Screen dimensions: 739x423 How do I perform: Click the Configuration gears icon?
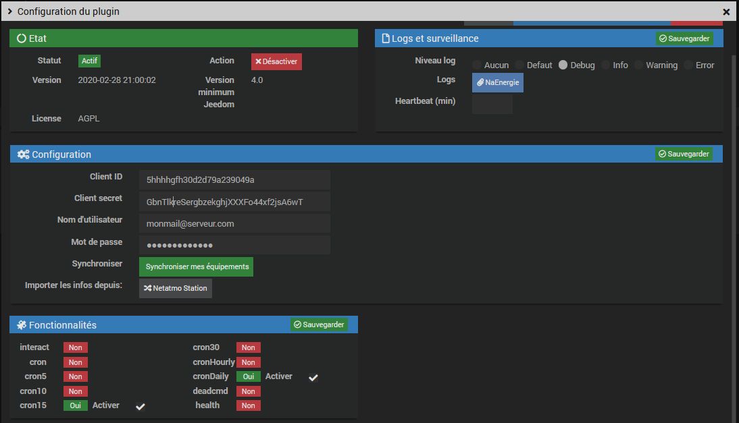click(23, 154)
